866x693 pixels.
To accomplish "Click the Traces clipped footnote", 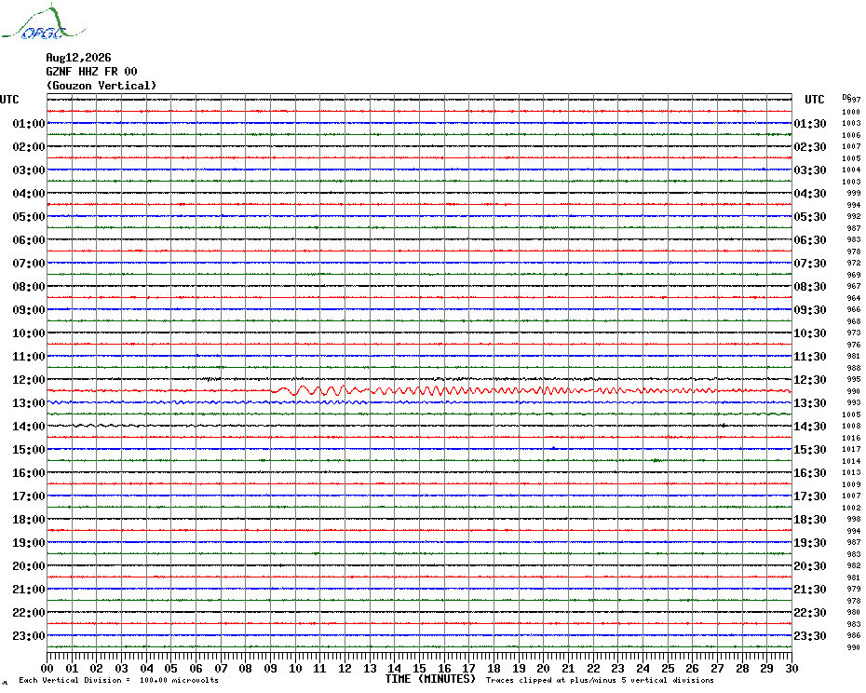I will pos(600,680).
